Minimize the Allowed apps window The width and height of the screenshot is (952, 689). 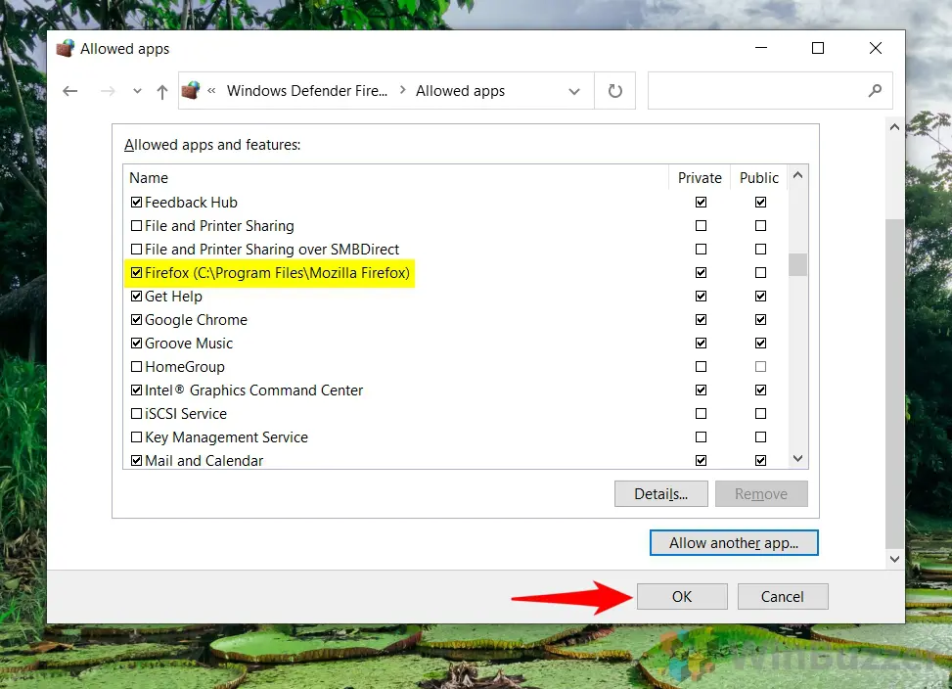[761, 48]
